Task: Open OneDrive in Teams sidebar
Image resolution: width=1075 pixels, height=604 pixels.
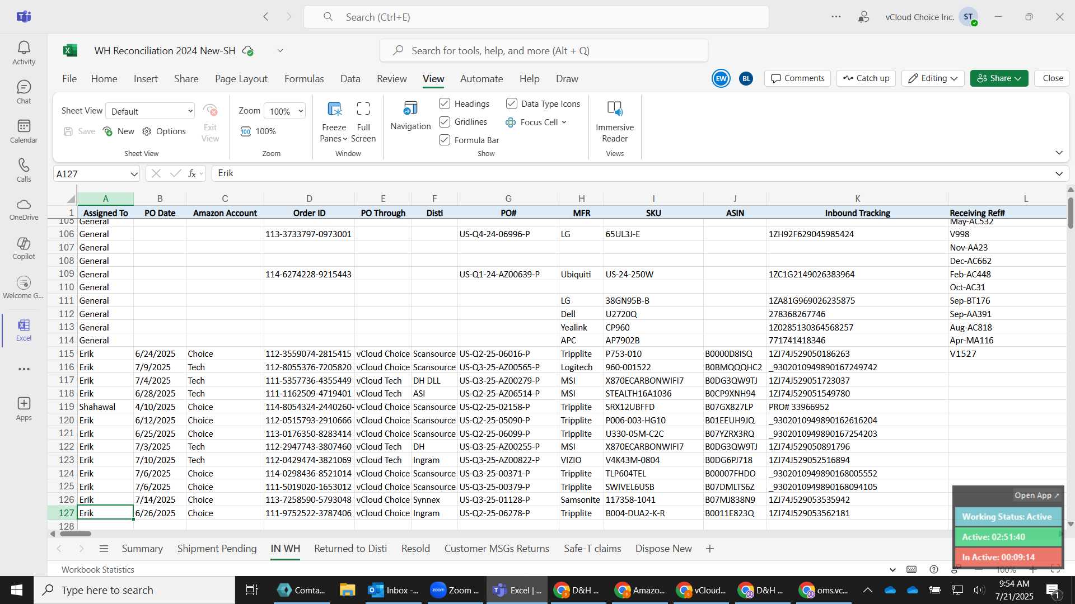Action: coord(24,210)
